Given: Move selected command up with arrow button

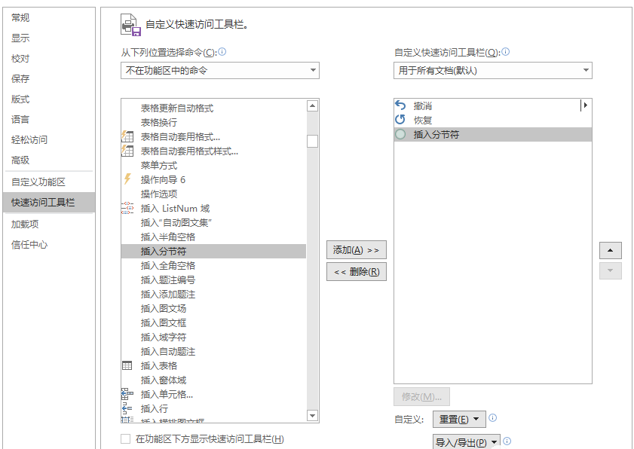Looking at the screenshot, I should click(x=610, y=251).
